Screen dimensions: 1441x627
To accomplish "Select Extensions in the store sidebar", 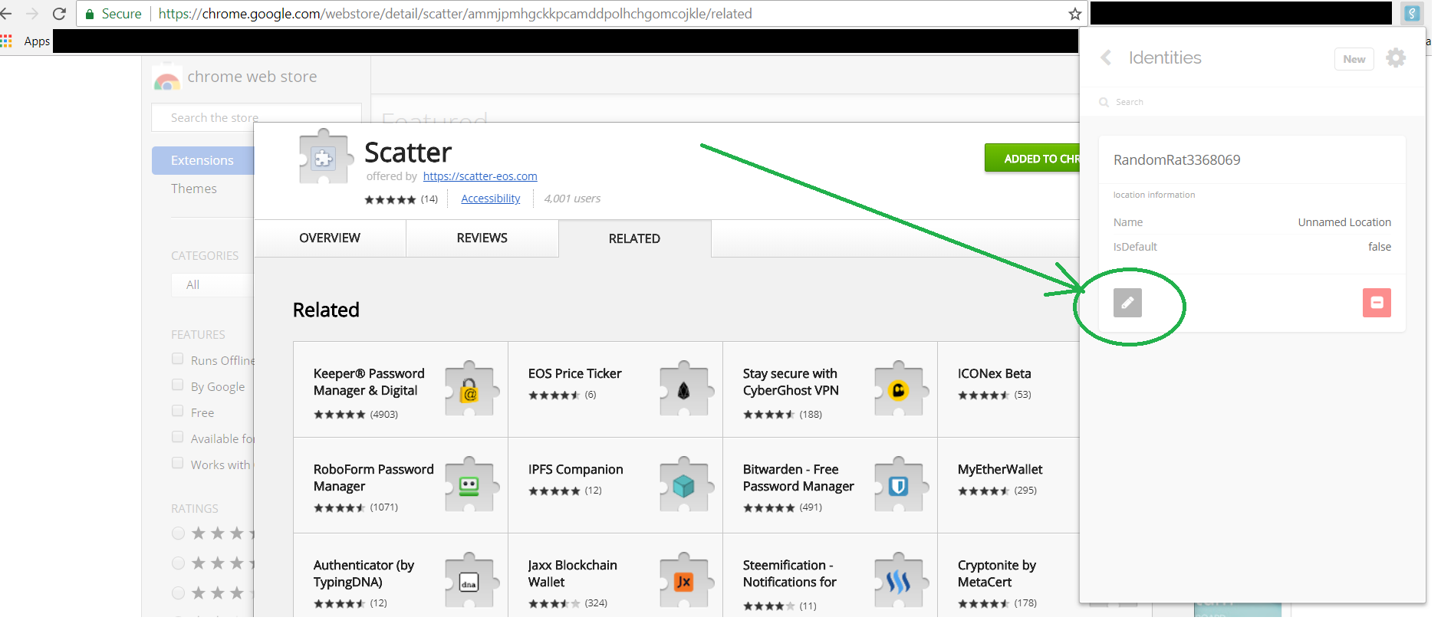I will click(202, 160).
